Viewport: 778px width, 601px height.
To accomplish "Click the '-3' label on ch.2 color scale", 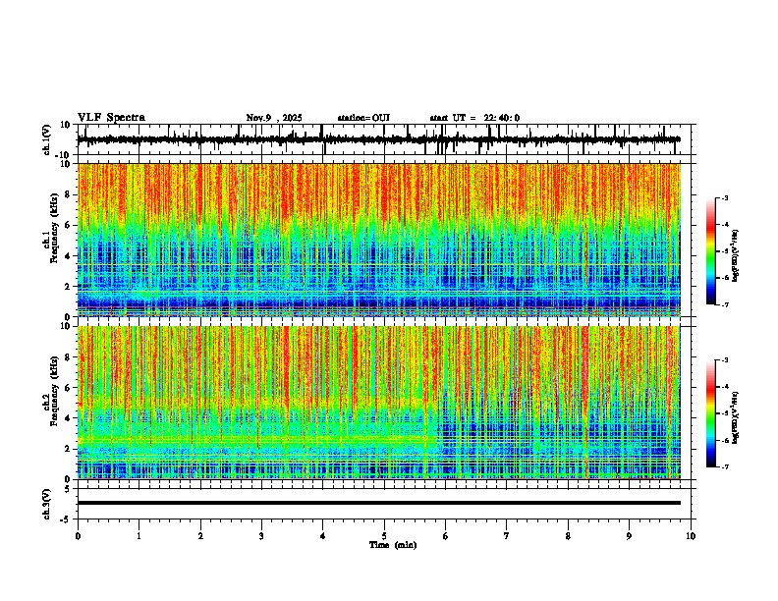I will pyautogui.click(x=725, y=360).
